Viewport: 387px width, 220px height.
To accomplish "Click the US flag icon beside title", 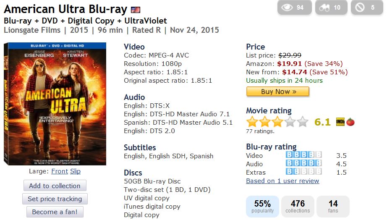I will tap(136, 10).
